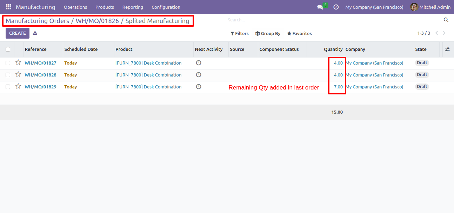The width and height of the screenshot is (454, 213).
Task: Click the 1-3 / 3 pager counter
Action: 423,33
